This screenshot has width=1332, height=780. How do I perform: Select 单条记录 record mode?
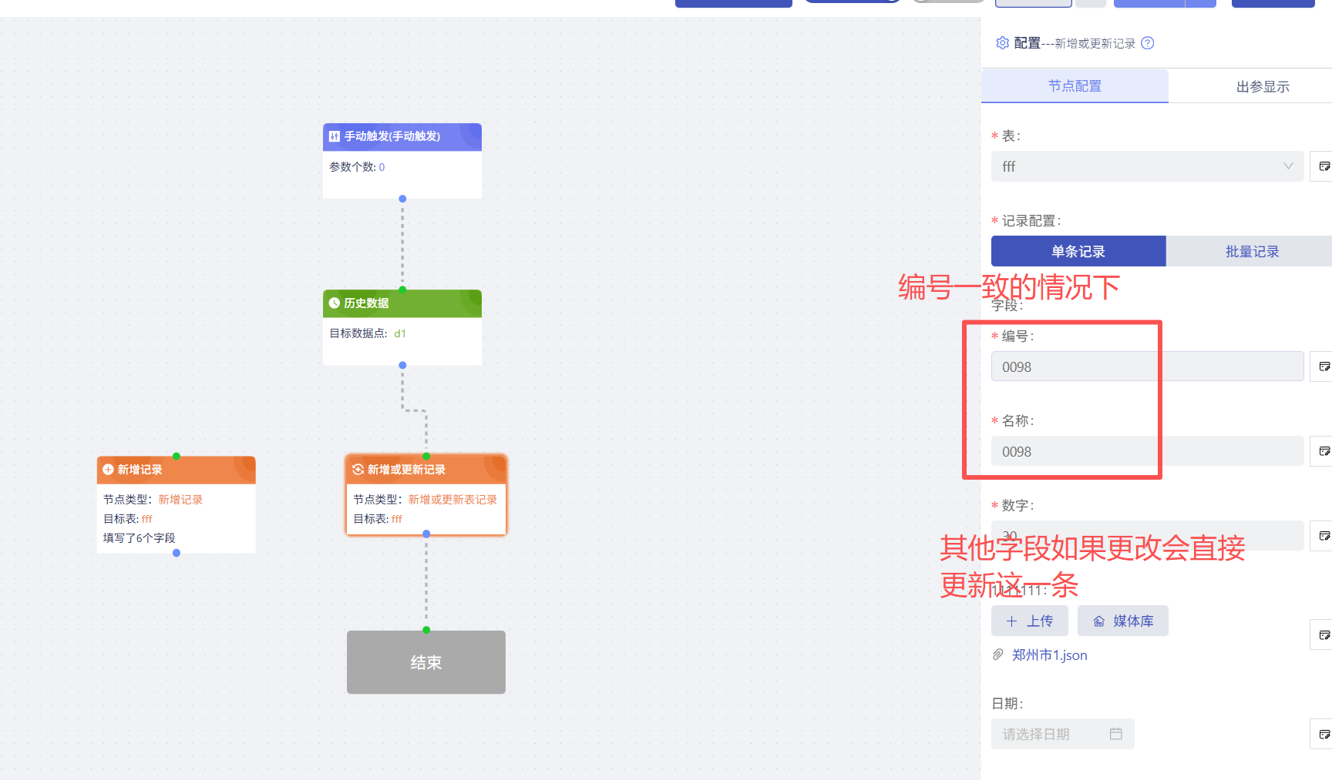(1078, 252)
